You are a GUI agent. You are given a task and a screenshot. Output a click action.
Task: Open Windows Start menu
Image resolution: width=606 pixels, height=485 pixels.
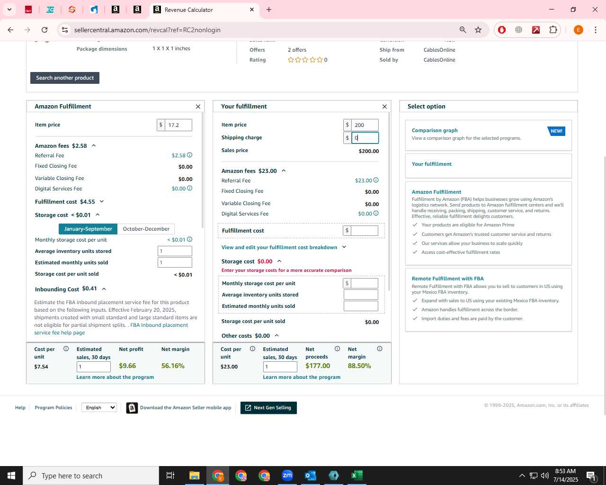click(11, 476)
